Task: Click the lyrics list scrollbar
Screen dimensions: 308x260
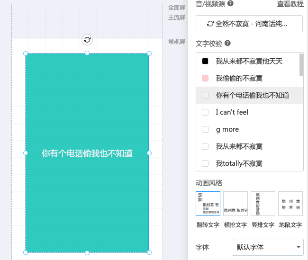Action: pyautogui.click(x=301, y=65)
